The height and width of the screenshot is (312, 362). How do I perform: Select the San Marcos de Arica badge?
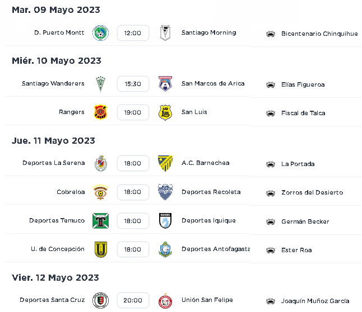coord(165,84)
